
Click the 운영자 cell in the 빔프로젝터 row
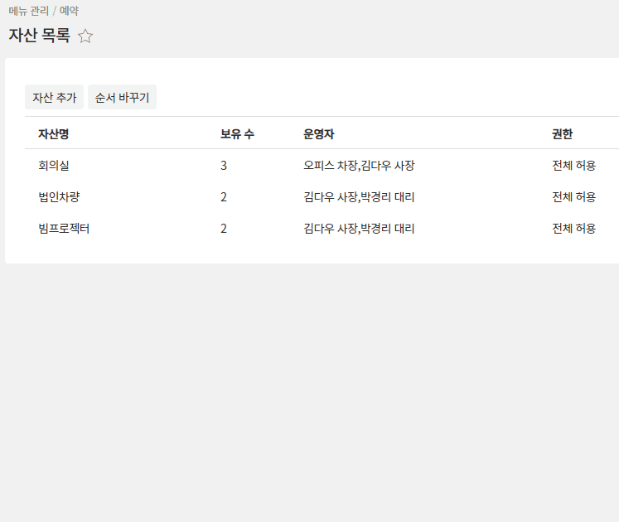[359, 229]
